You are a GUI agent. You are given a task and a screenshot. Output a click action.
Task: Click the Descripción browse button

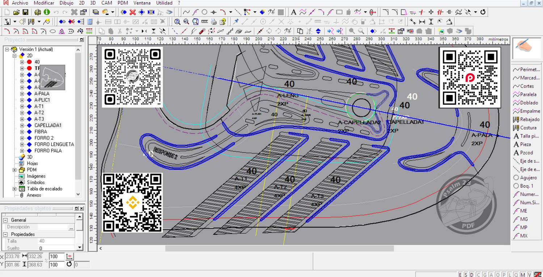tap(71, 227)
